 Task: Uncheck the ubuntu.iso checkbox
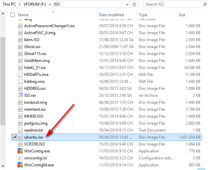14,137
